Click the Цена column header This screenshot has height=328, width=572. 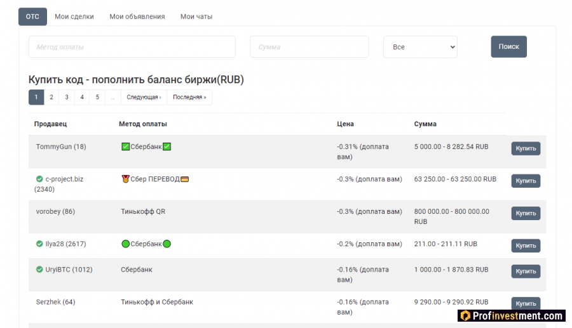[345, 124]
